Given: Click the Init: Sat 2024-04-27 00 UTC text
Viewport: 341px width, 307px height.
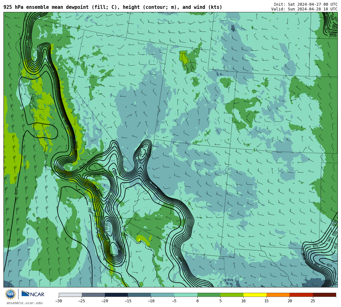Looking at the screenshot, I should 306,4.
